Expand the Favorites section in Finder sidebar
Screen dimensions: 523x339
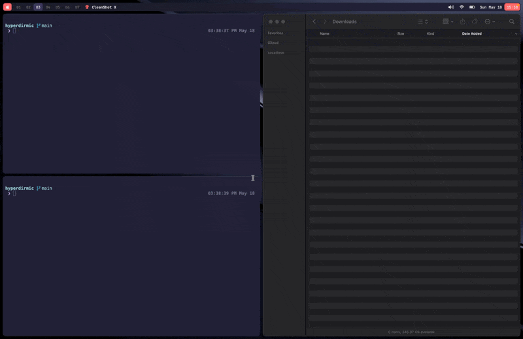pos(275,33)
